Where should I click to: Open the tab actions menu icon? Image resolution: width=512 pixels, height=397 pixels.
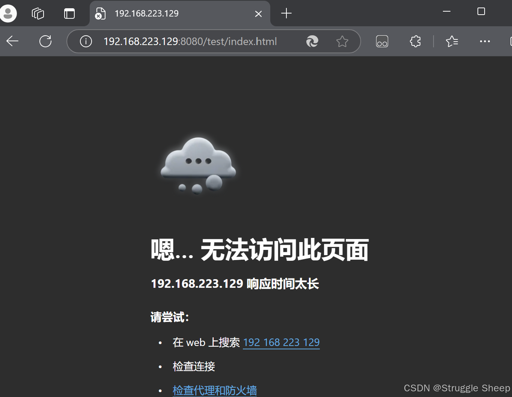pos(69,14)
